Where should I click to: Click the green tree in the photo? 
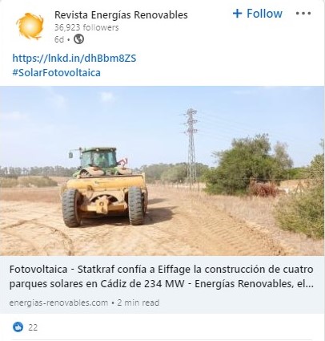(248, 166)
